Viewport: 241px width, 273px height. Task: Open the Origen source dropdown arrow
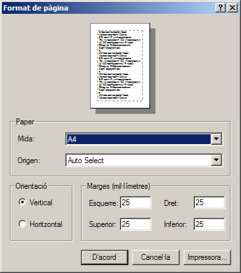[216, 161]
